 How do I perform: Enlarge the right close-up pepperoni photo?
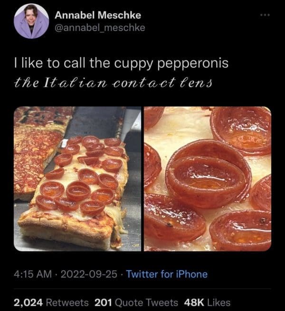pyautogui.click(x=207, y=179)
